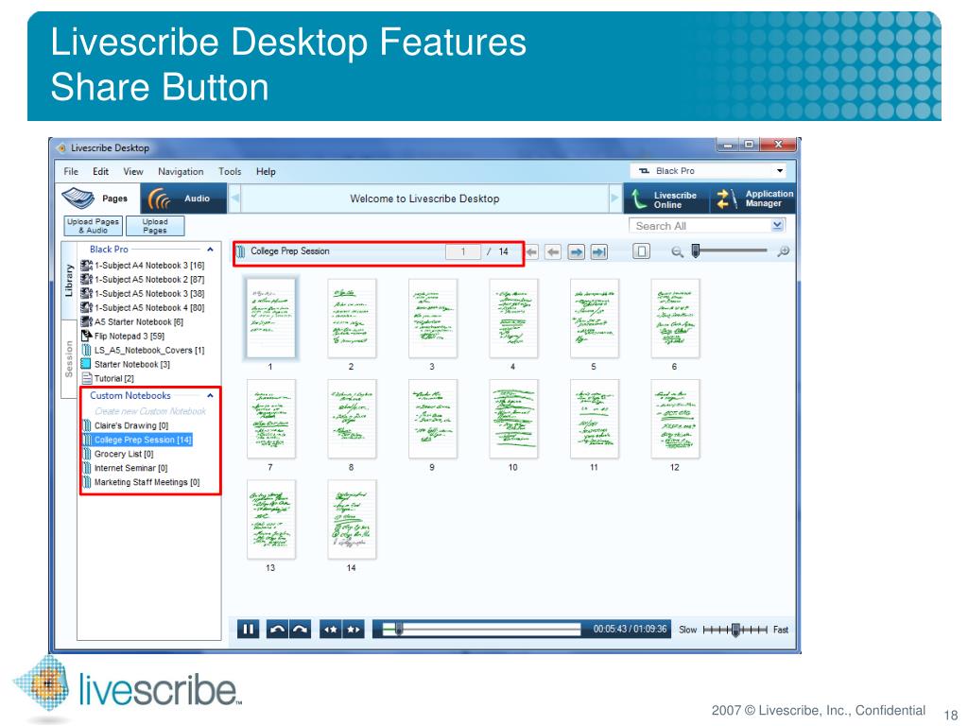Switch to the Audio view

[184, 199]
